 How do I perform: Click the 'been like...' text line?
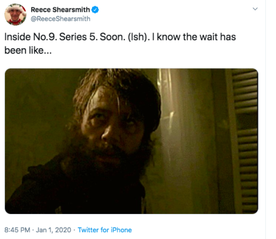[x=28, y=50]
